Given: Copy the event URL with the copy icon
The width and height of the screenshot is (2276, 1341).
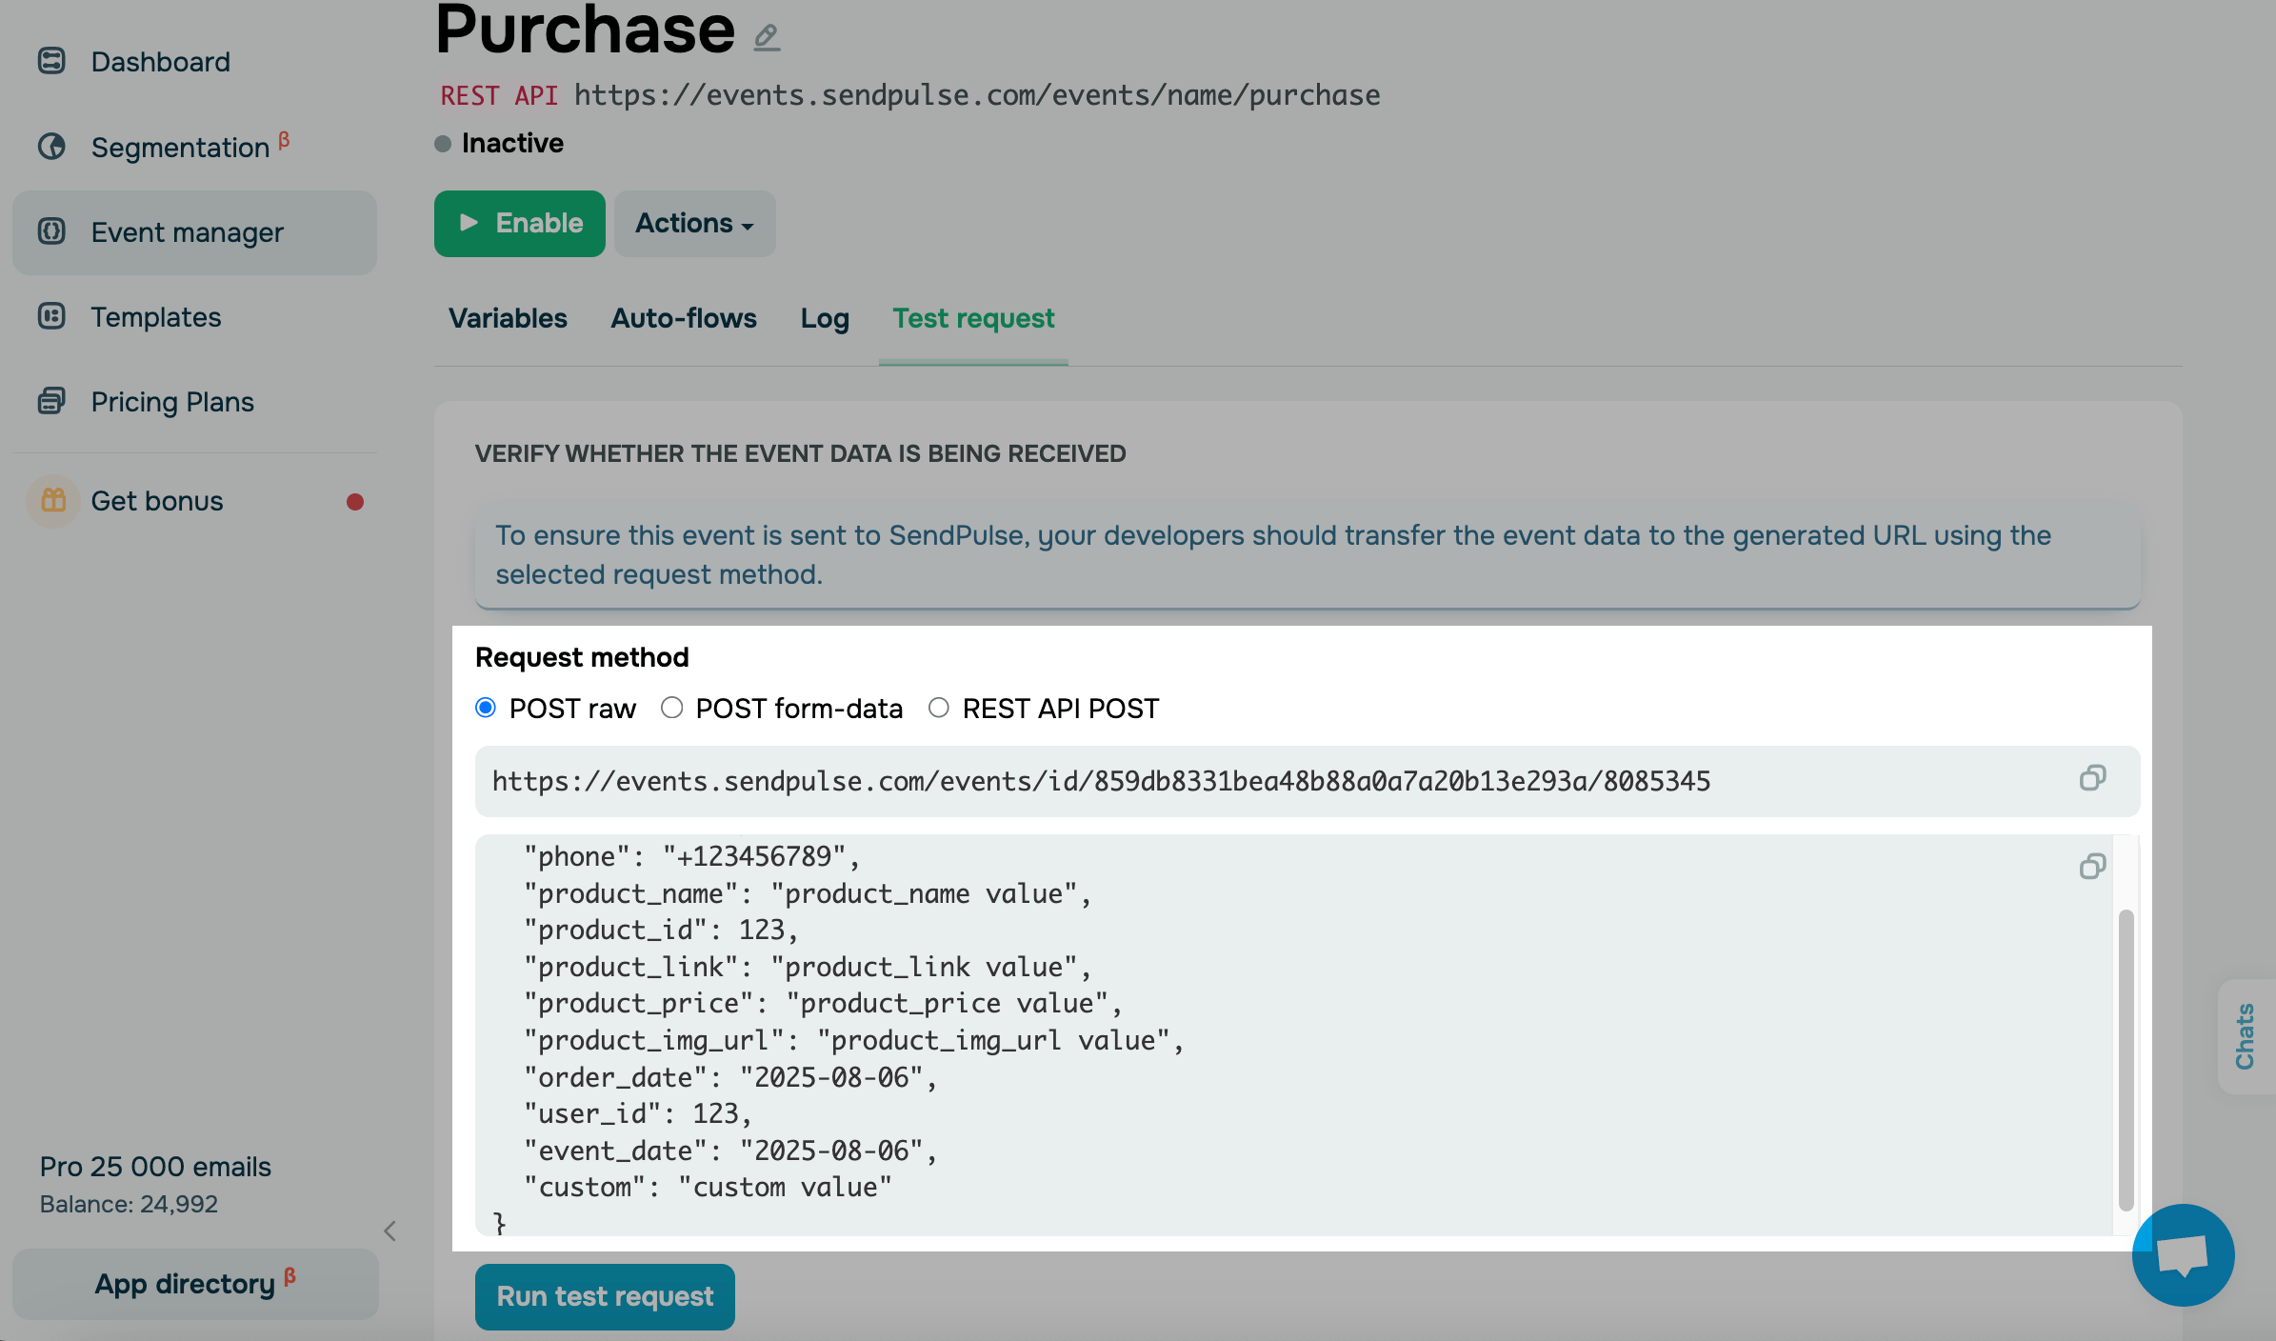Looking at the screenshot, I should point(2092,778).
